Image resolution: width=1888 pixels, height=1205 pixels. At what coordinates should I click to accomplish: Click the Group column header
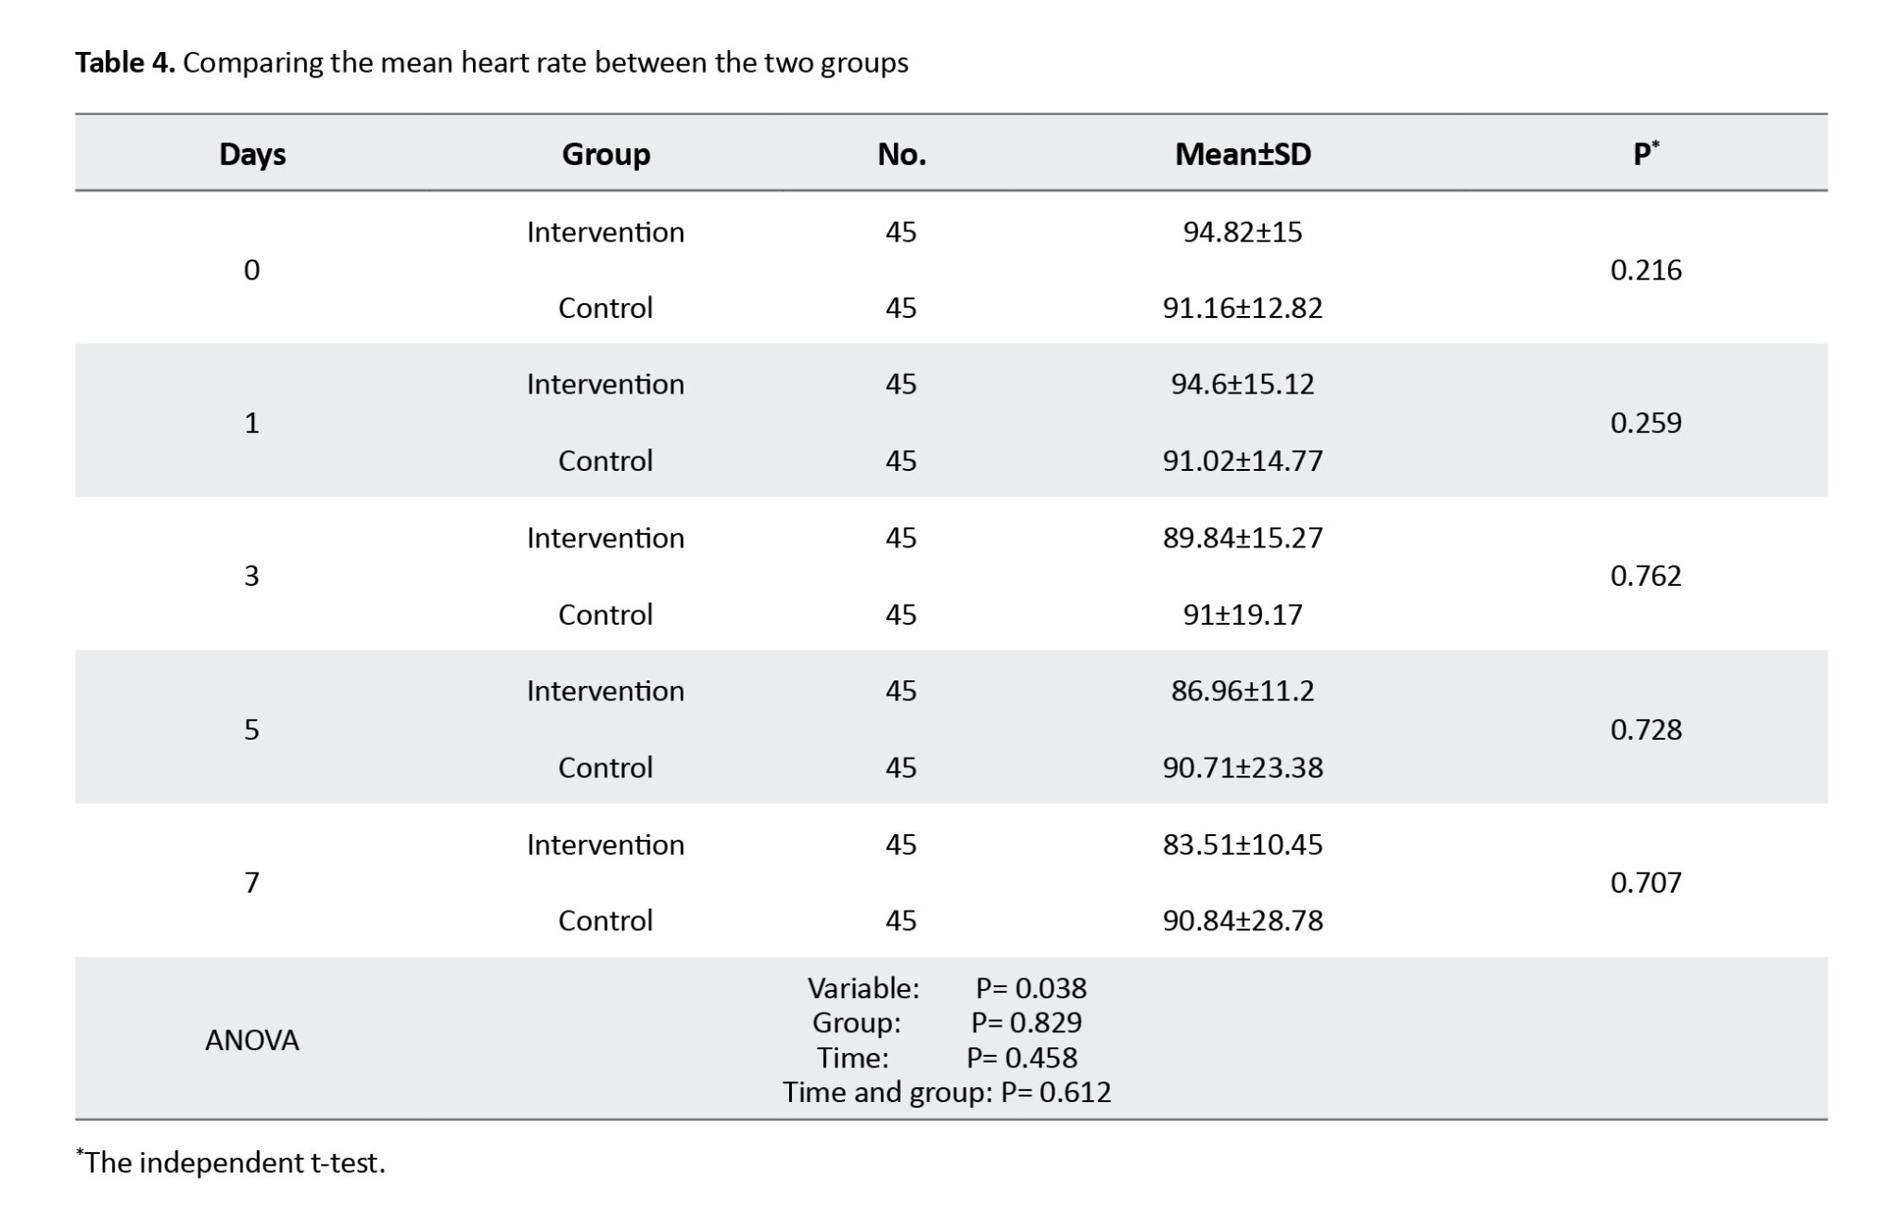point(605,154)
